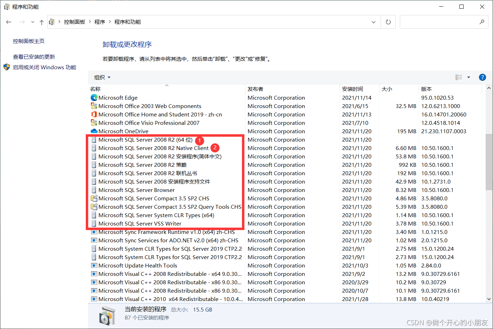Open the 组织 dropdown menu
Image resolution: width=493 pixels, height=329 pixels.
click(x=102, y=77)
